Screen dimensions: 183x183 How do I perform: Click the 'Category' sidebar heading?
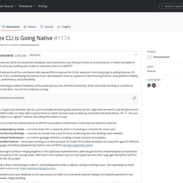[152, 52]
